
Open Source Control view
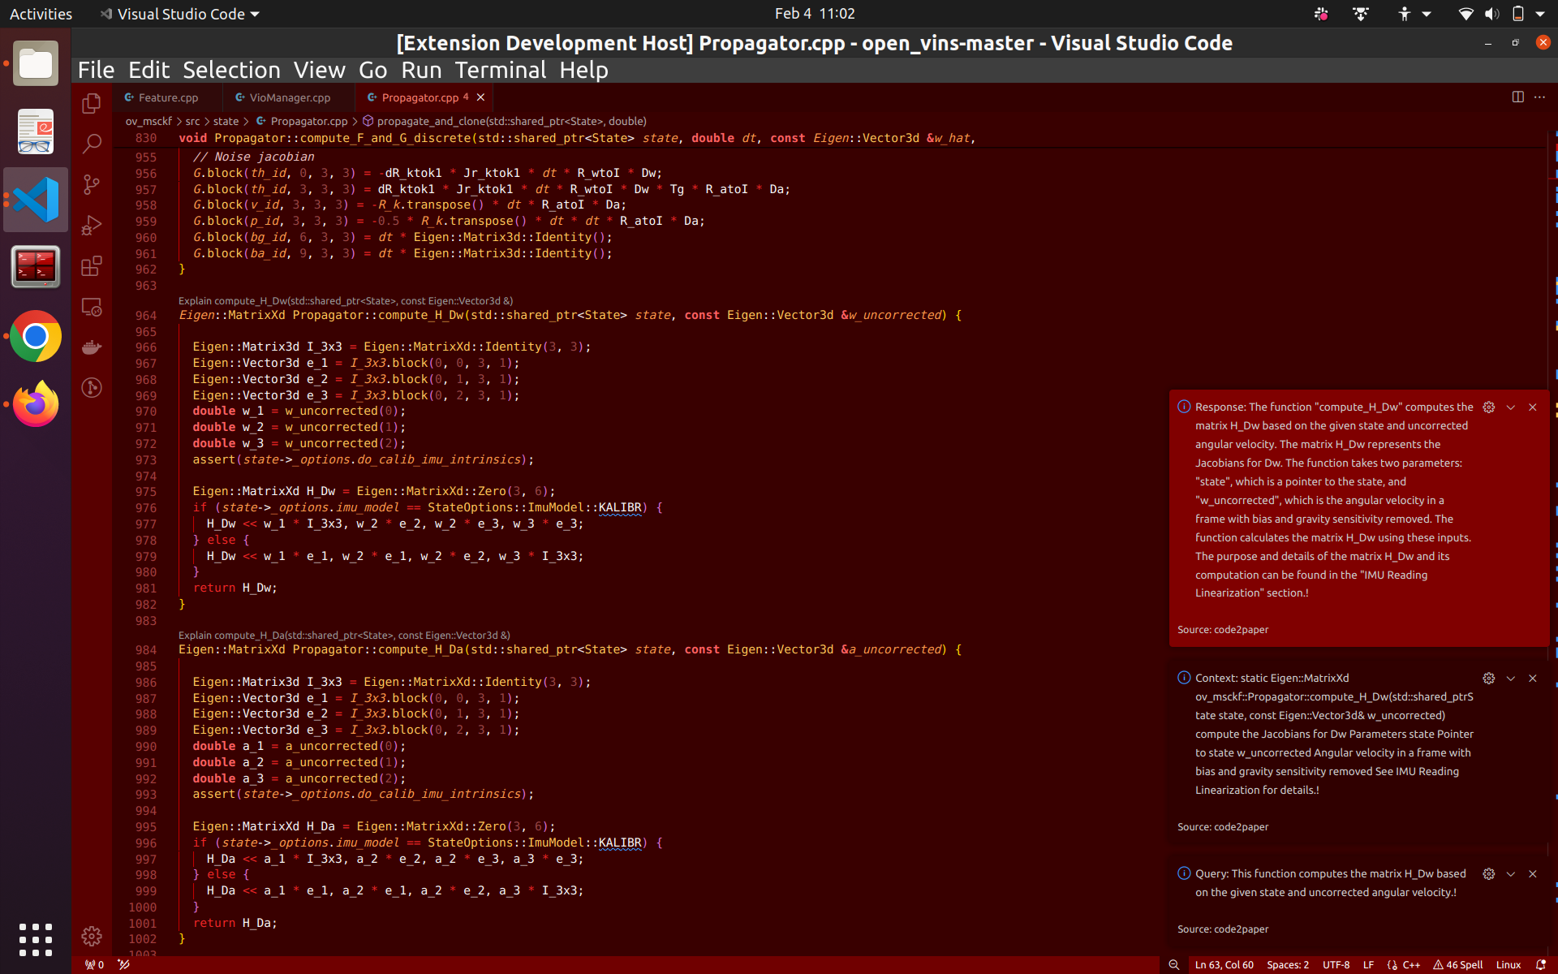(x=92, y=184)
